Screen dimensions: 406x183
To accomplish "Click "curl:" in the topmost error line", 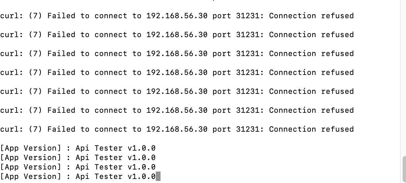I will coord(12,16).
